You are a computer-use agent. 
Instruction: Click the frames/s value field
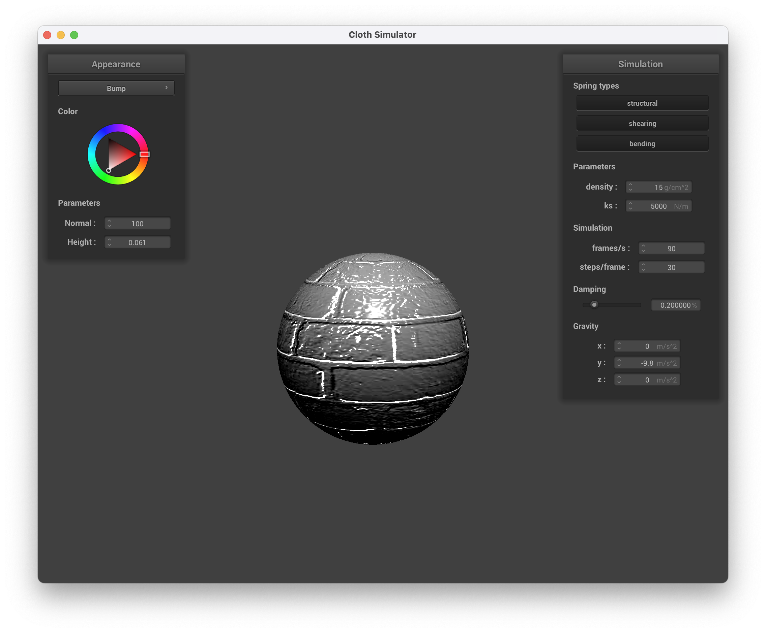pyautogui.click(x=671, y=248)
